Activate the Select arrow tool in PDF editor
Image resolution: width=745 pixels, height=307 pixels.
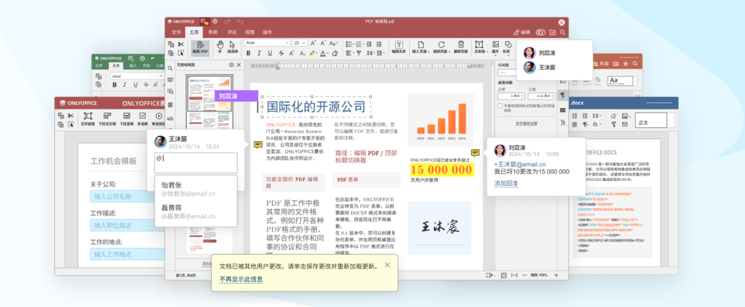coord(232,46)
